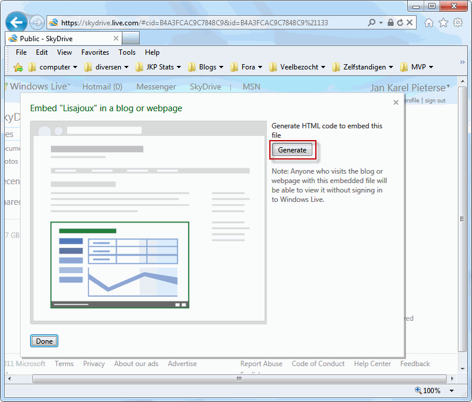Click the Stop loading X icon in address bar
This screenshot has width=472, height=402.
click(x=410, y=22)
